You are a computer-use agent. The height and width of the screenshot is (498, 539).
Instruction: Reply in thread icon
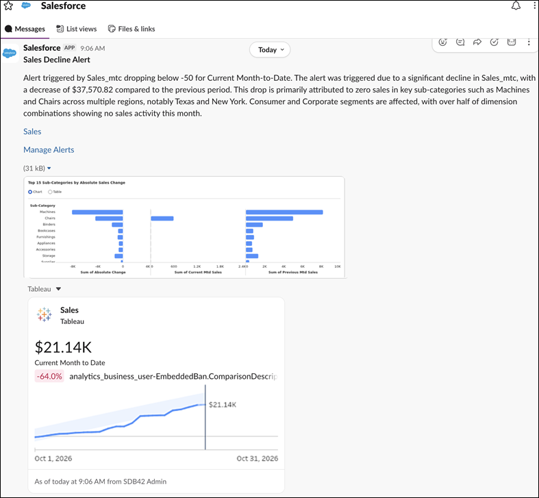[x=460, y=42]
